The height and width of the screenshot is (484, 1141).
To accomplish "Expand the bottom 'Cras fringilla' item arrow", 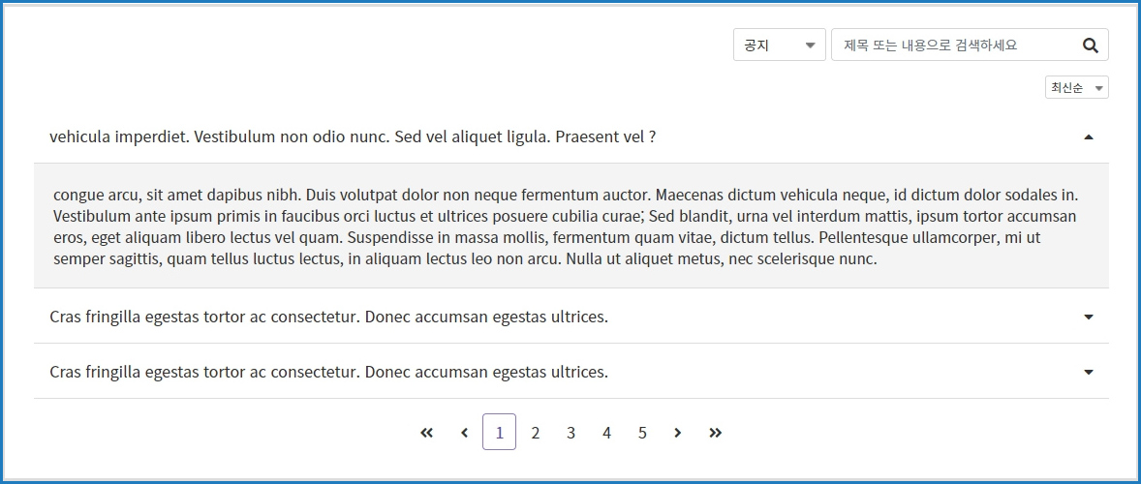I will point(1089,372).
